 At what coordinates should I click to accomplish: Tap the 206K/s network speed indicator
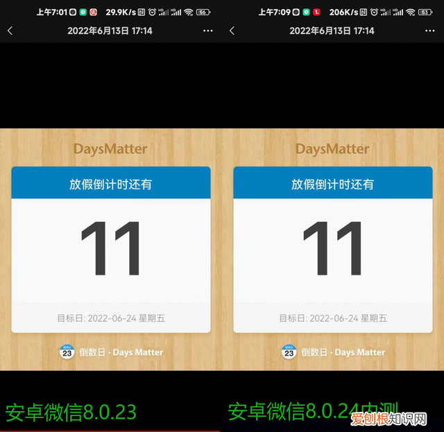point(344,12)
